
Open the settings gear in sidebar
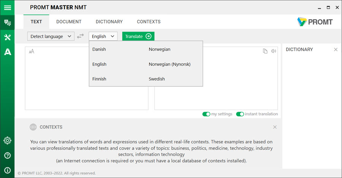click(x=8, y=140)
